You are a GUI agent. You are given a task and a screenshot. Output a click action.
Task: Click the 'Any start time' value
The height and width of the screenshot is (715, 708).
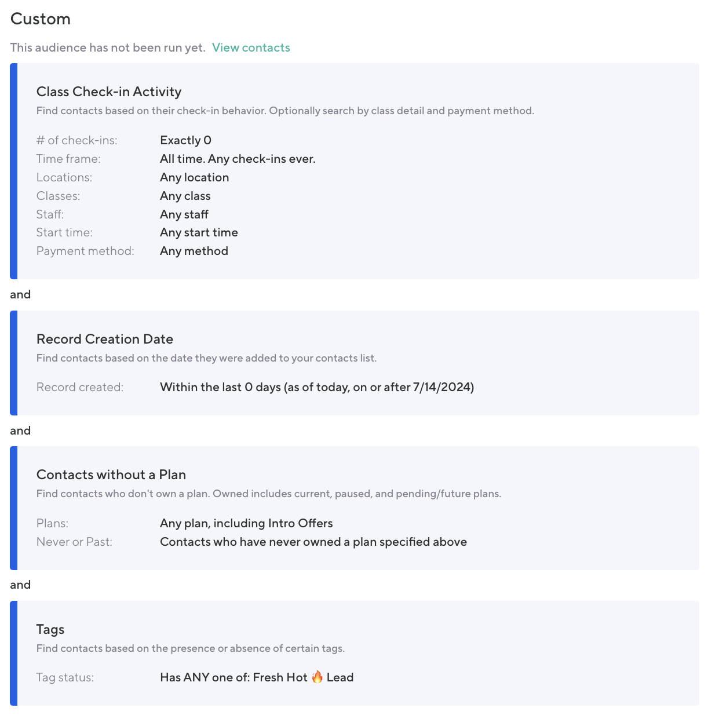199,232
